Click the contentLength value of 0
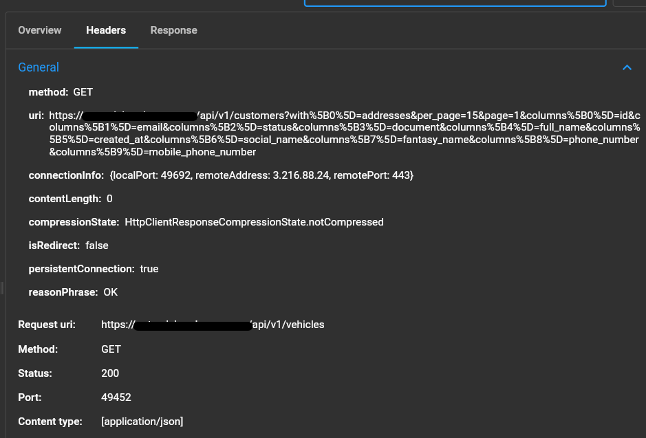 click(109, 198)
